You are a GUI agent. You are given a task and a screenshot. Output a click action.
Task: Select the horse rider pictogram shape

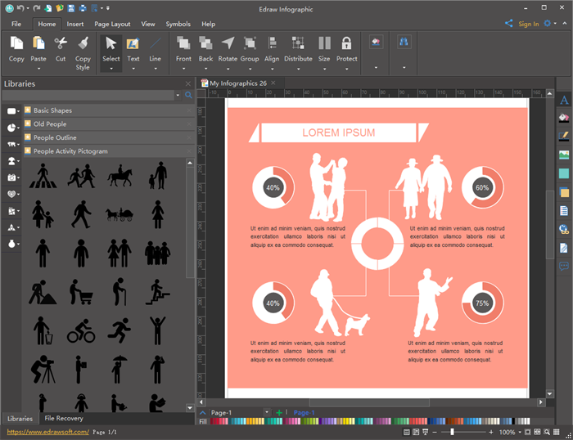[120, 175]
